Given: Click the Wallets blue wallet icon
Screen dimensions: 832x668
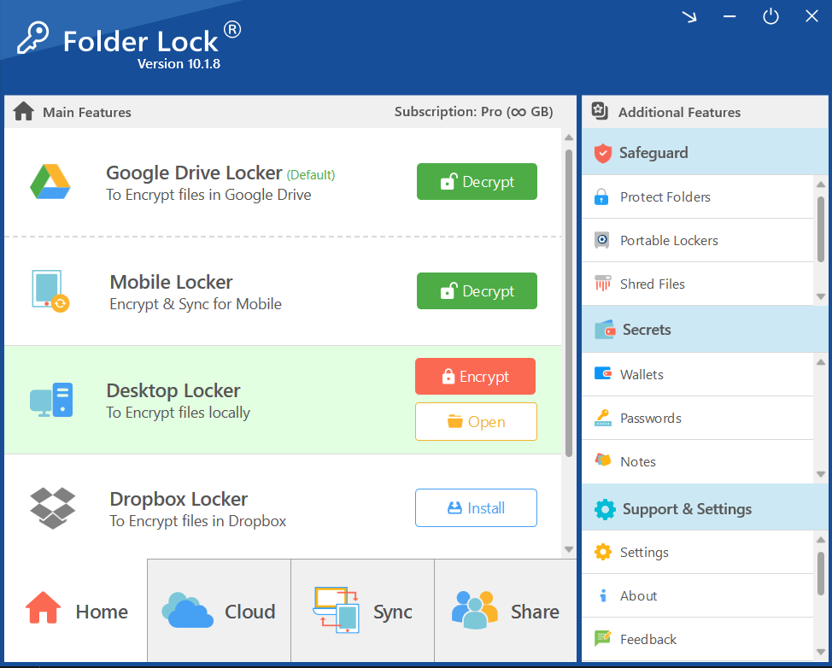Looking at the screenshot, I should pyautogui.click(x=603, y=373).
